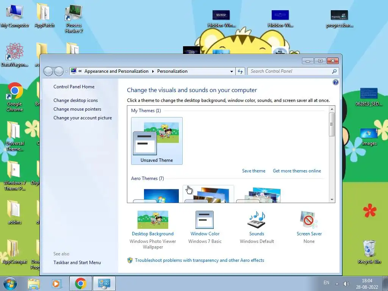Open Change desktop icons link
Image resolution: width=388 pixels, height=291 pixels.
[75, 100]
